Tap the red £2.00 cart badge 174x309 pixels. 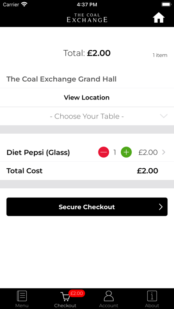click(77, 293)
